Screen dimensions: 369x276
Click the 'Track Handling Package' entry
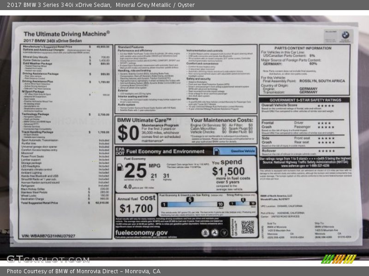click(65, 132)
